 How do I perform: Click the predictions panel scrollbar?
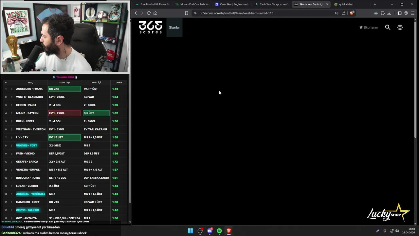(130, 141)
